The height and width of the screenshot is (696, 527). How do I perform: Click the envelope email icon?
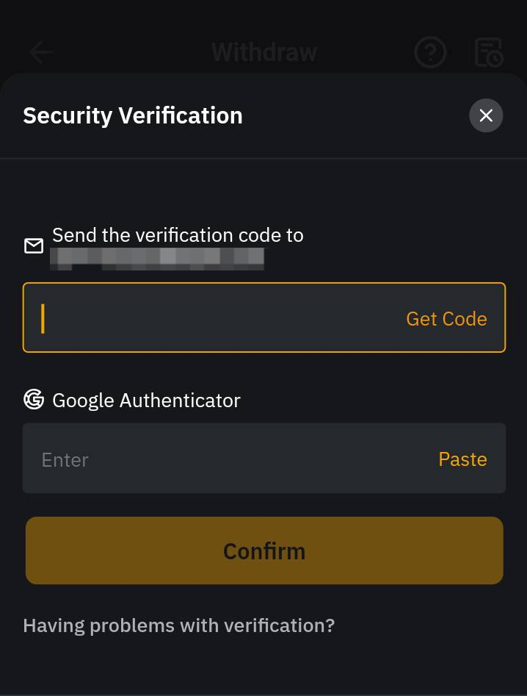(34, 245)
